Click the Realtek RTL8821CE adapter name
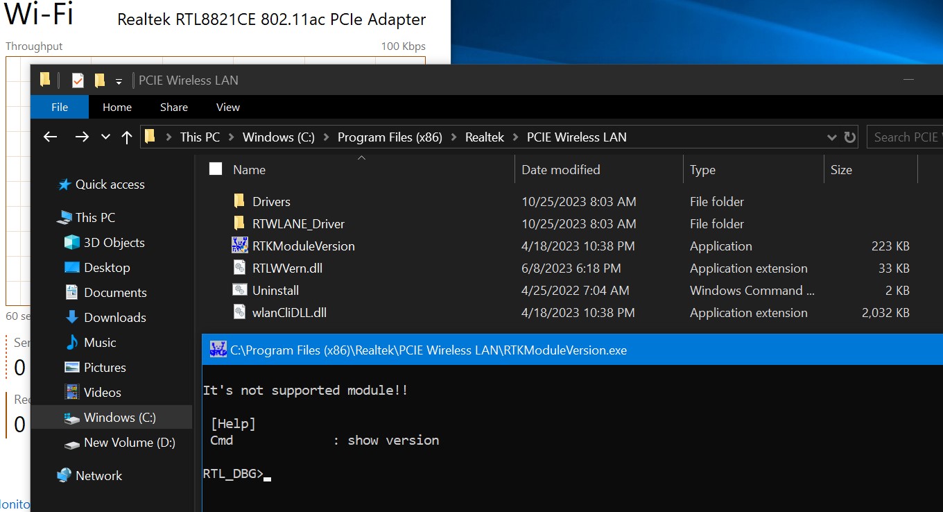943x512 pixels. (x=272, y=19)
